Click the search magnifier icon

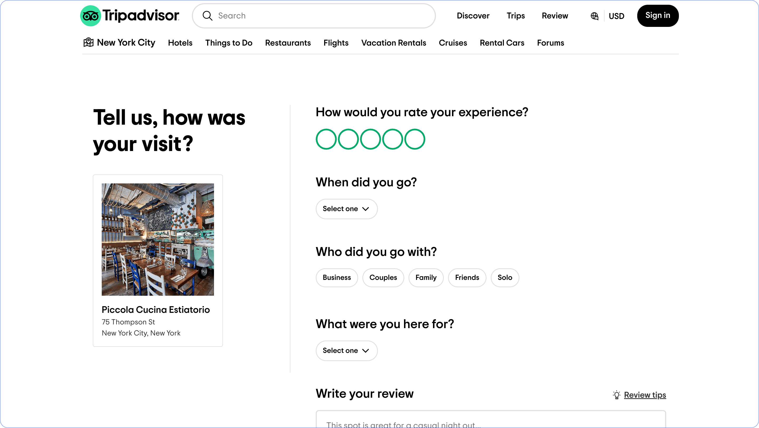pyautogui.click(x=207, y=16)
